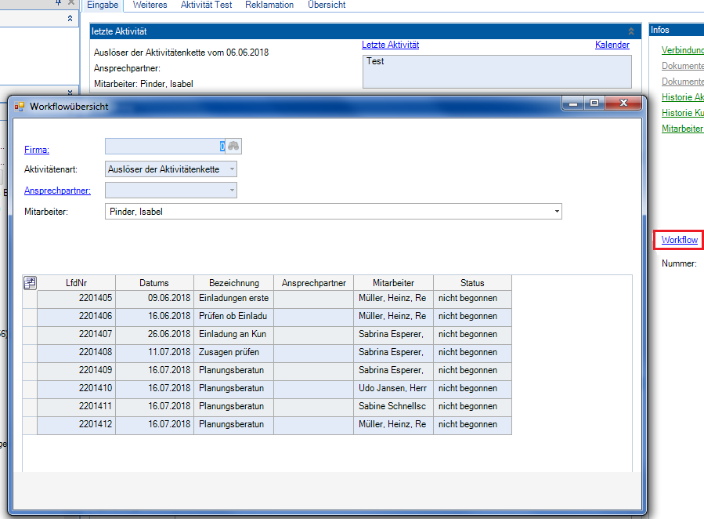Viewport: 704px width, 519px height.
Task: Go to the Übersicht tab
Action: (327, 5)
